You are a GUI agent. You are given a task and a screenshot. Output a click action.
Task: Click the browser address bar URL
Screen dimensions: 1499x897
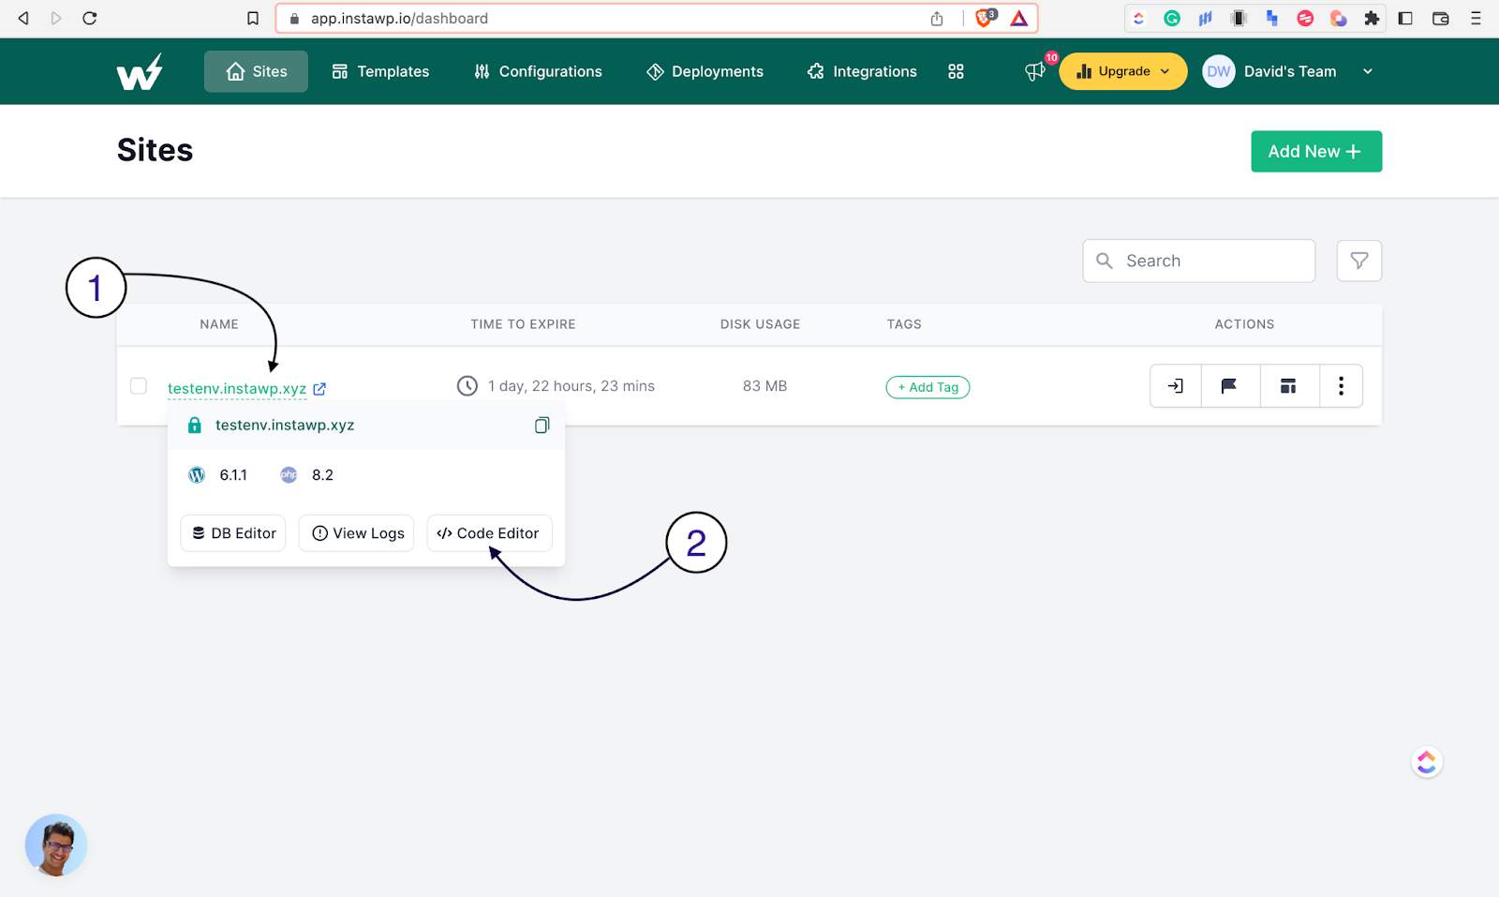point(399,19)
